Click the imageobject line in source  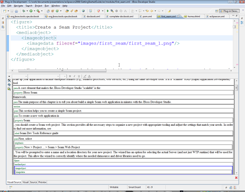[x=39, y=38]
